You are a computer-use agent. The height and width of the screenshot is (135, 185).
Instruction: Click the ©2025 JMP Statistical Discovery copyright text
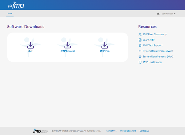point(76,131)
